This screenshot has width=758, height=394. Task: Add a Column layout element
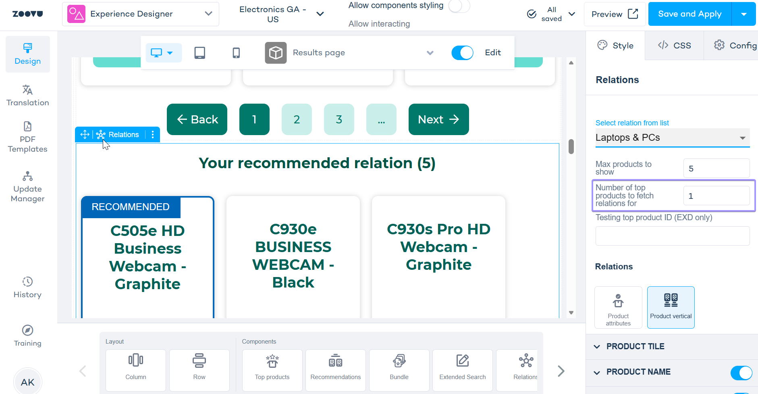136,370
